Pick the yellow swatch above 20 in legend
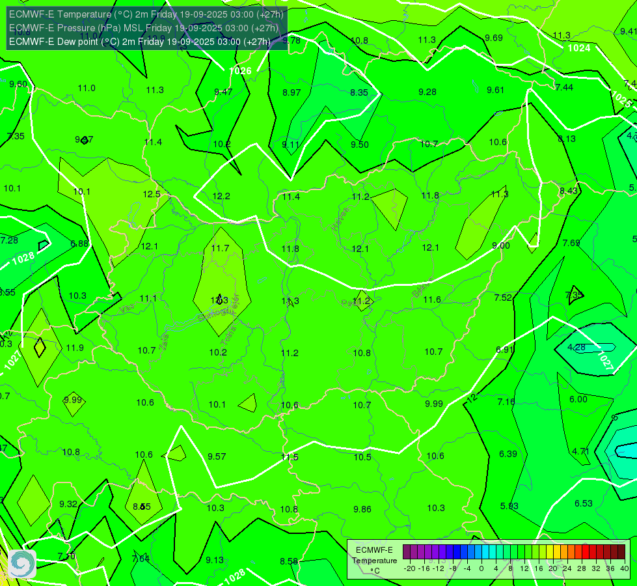Viewport: 637px width, 586px height. pos(550,552)
